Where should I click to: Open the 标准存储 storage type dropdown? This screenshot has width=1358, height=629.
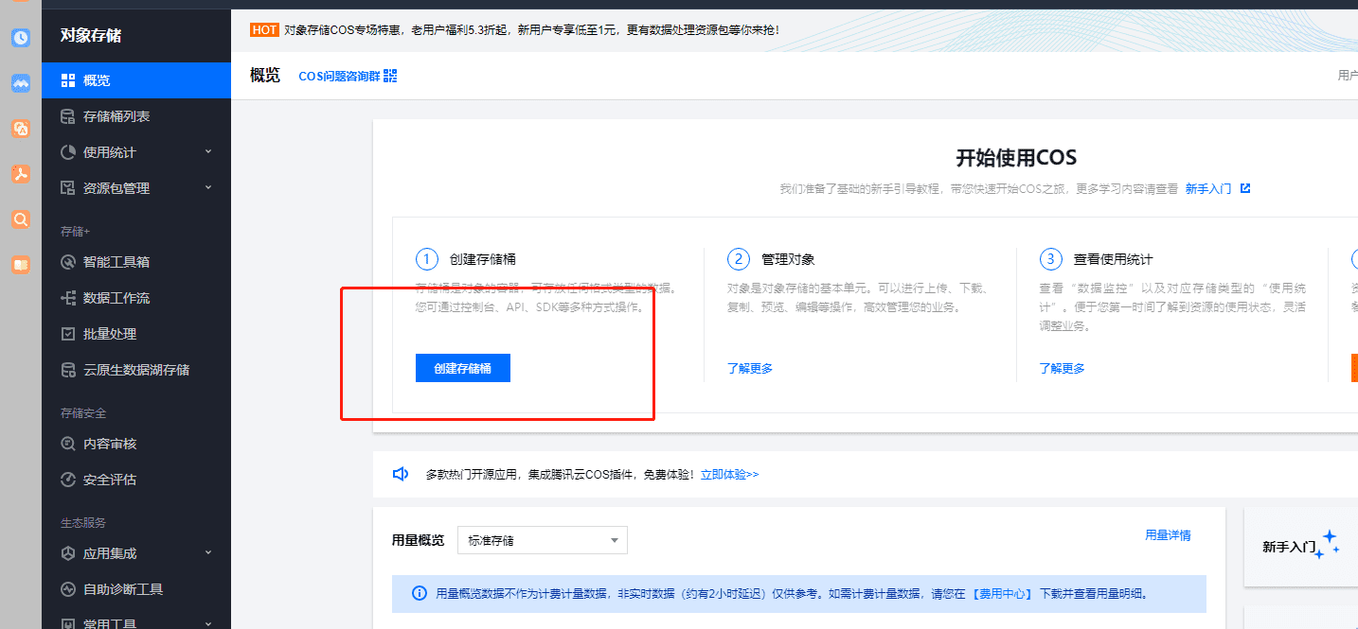point(542,540)
